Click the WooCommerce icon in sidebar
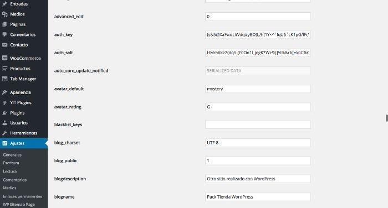388x208 pixels. 4,58
